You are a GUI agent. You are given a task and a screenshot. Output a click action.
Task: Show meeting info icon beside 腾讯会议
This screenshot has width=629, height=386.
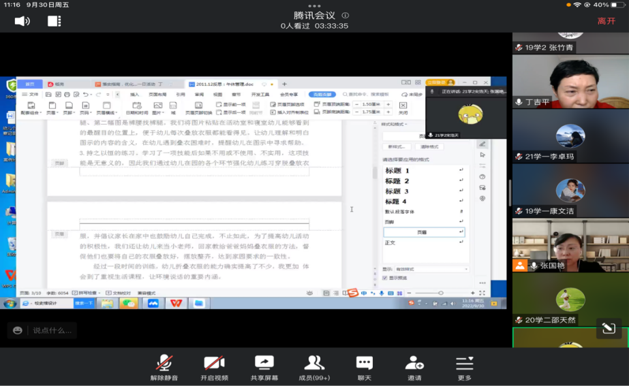point(346,16)
